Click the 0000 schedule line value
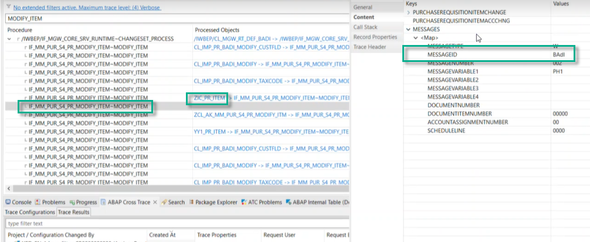The height and width of the screenshot is (242, 590). point(558,130)
